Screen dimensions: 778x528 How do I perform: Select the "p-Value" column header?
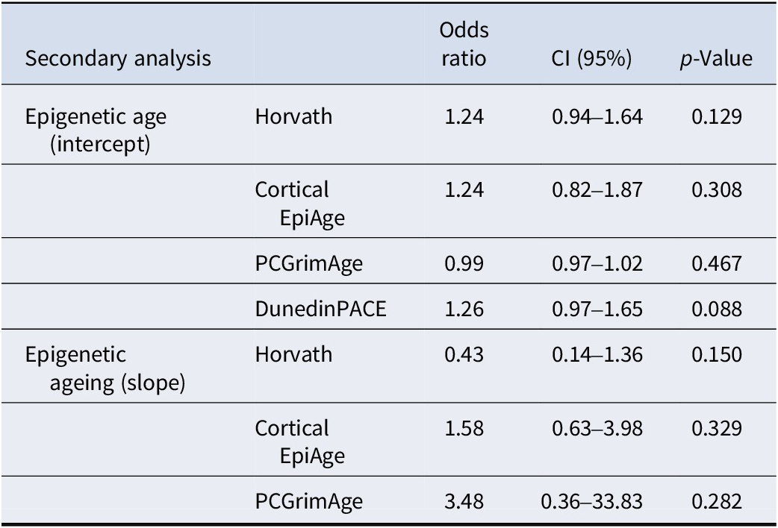(x=715, y=58)
